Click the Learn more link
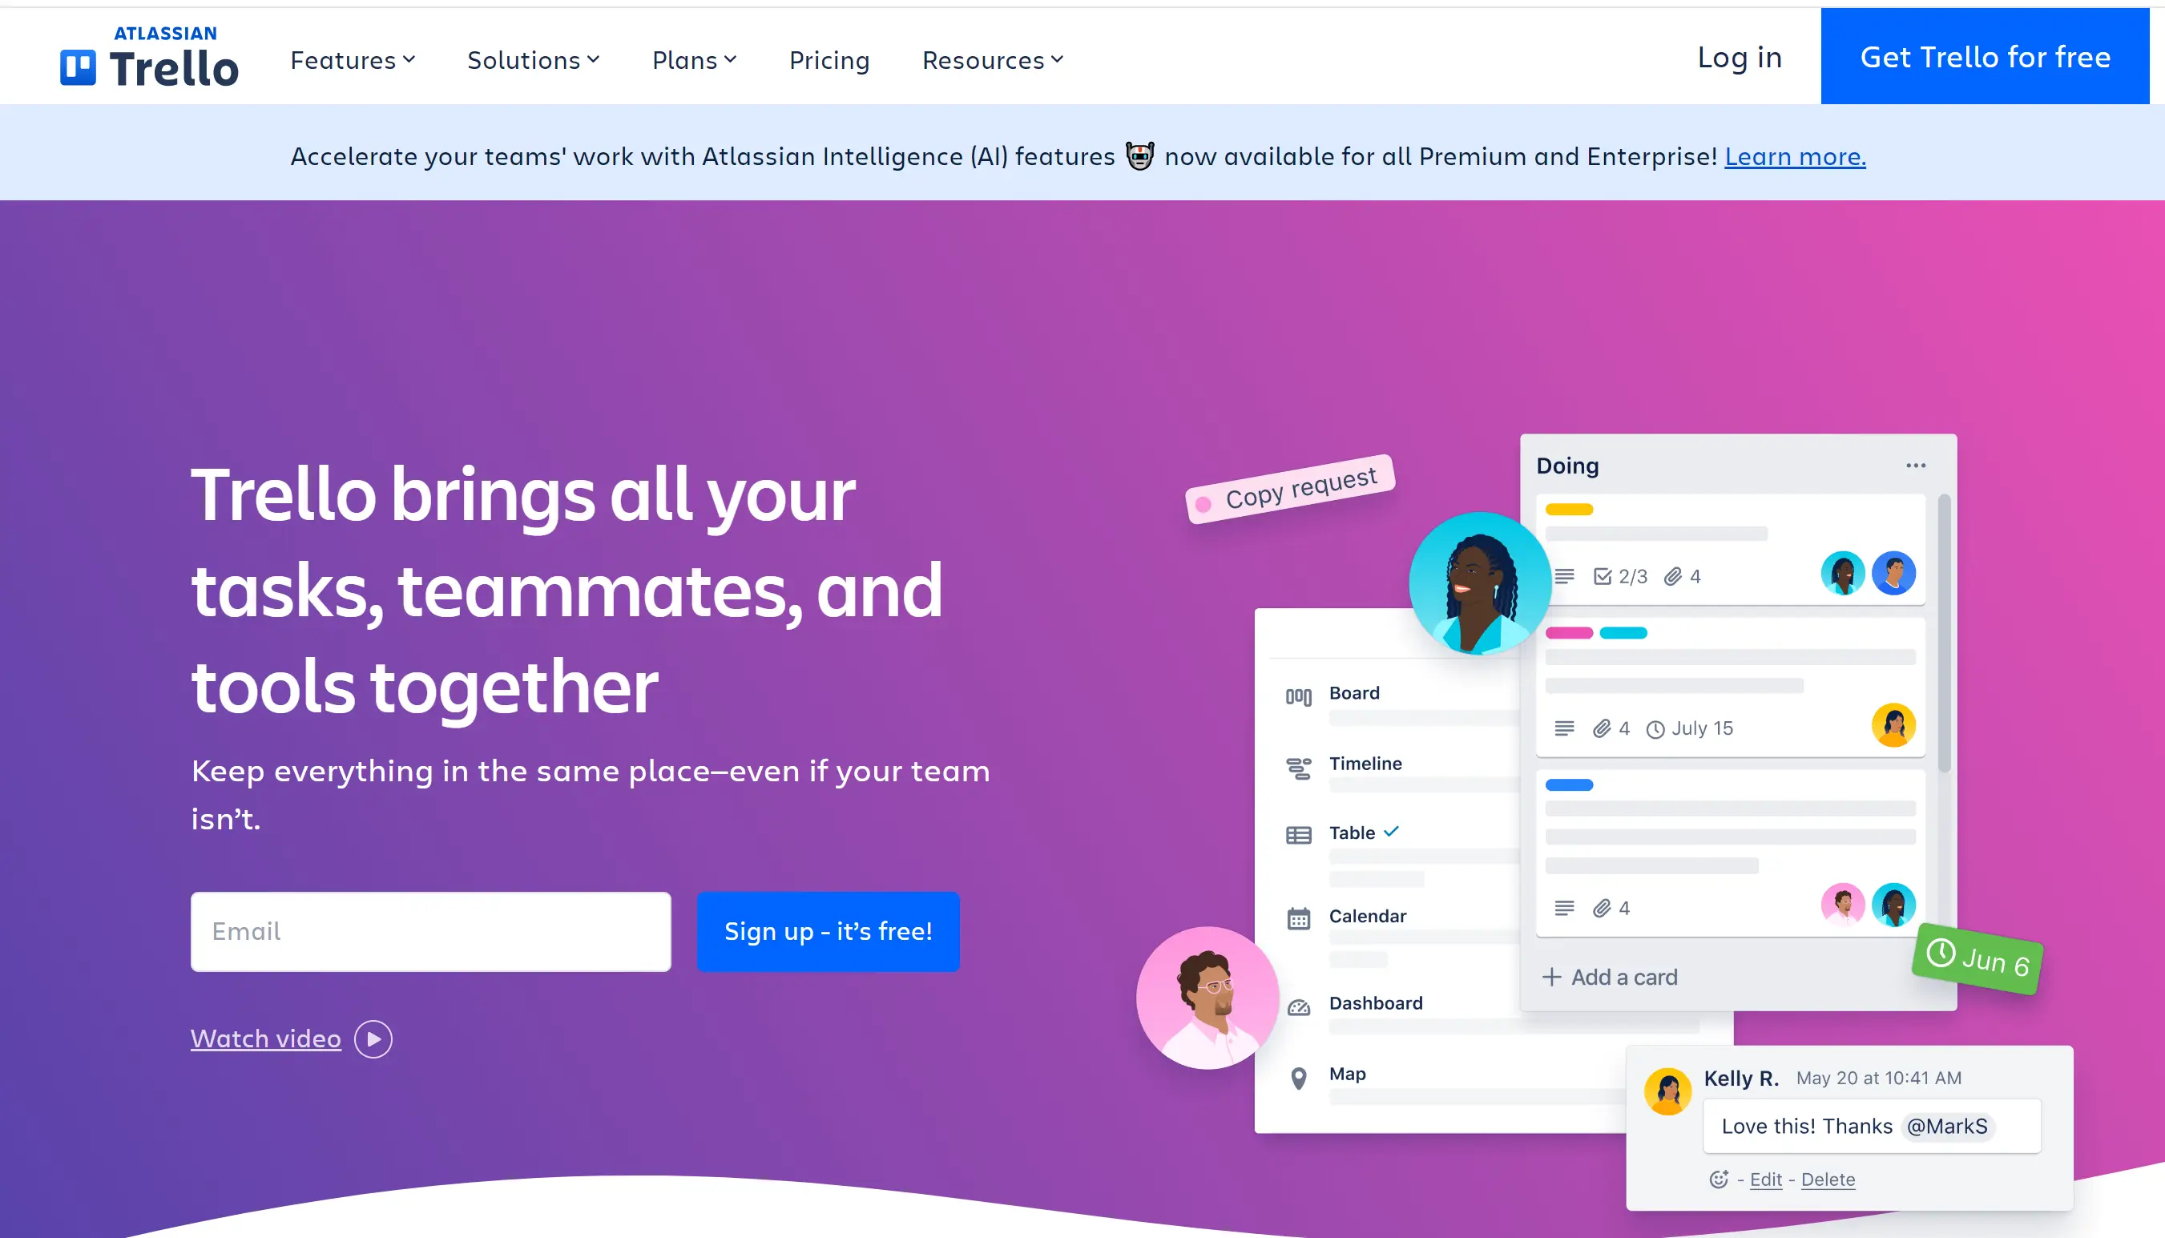2165x1238 pixels. 1795,155
